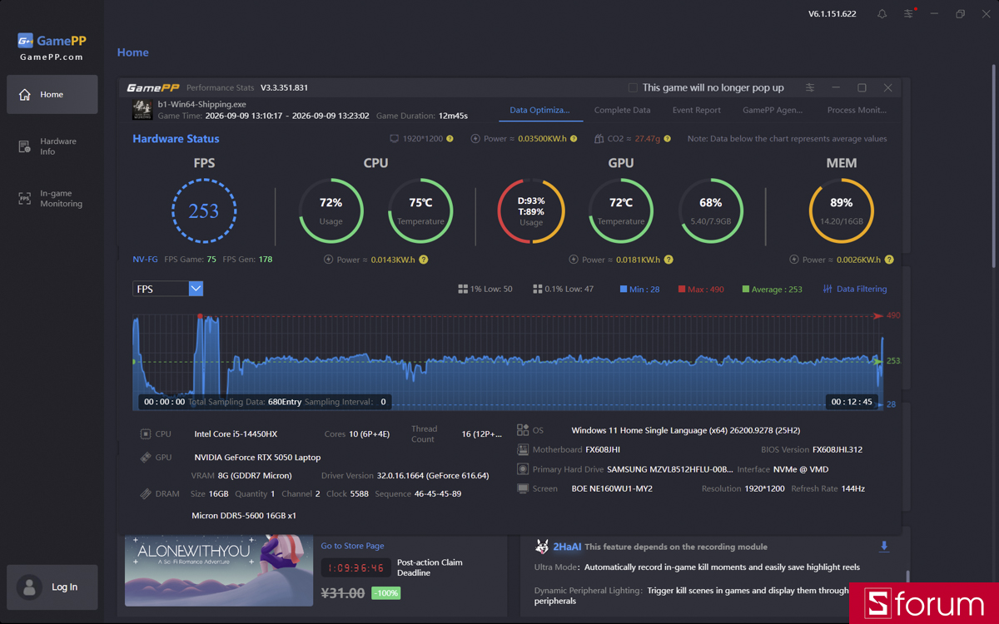Click the GPU temperature 72℃ gauge
Viewport: 999px width, 624px height.
(x=621, y=210)
